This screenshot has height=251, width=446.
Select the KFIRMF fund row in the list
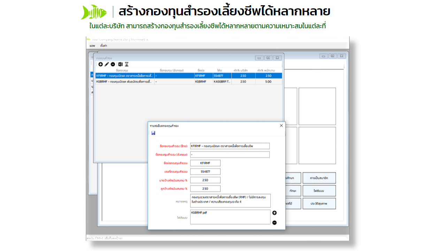189,76
